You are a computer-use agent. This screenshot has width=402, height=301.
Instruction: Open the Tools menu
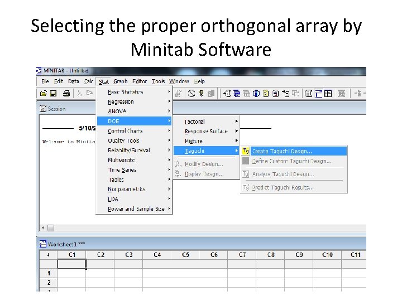coord(158,81)
